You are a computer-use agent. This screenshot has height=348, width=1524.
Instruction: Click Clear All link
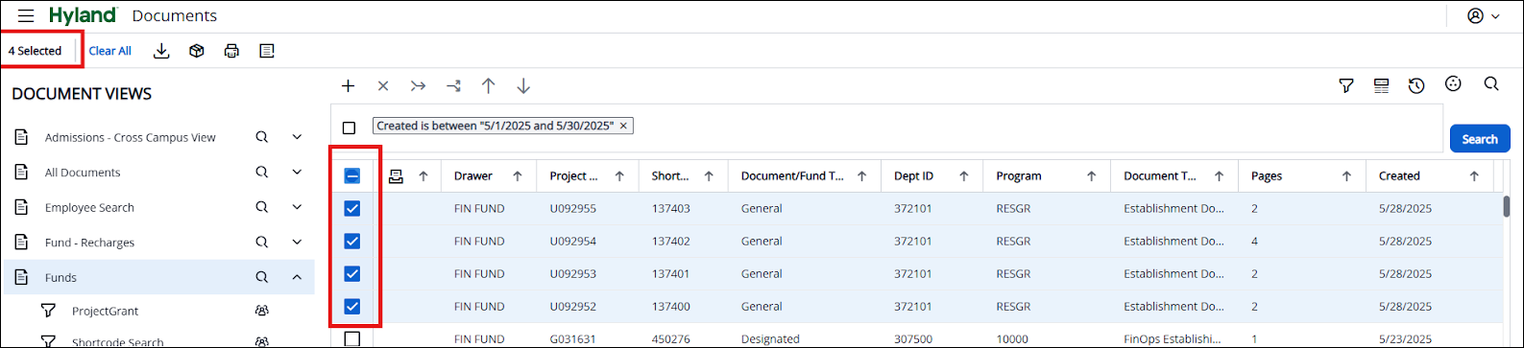[110, 51]
